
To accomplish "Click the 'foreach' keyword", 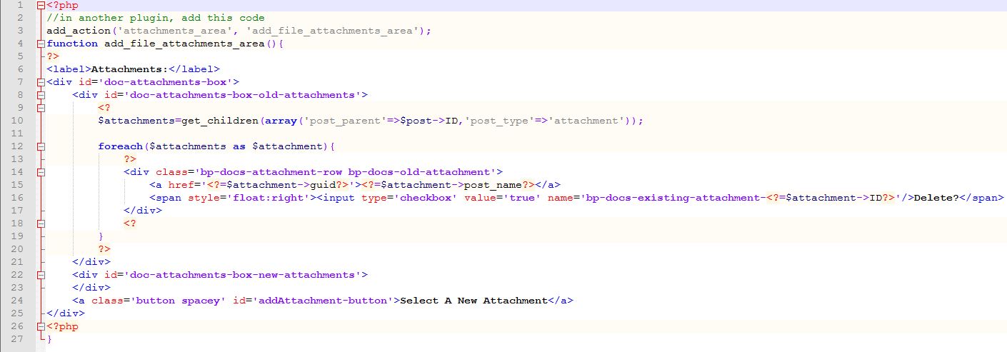I will tap(121, 146).
